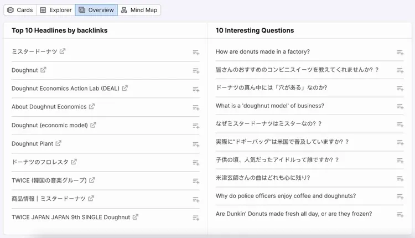The image size is (415, 238).
Task: Click 'How are donuts made in a factory?'
Action: click(x=262, y=51)
